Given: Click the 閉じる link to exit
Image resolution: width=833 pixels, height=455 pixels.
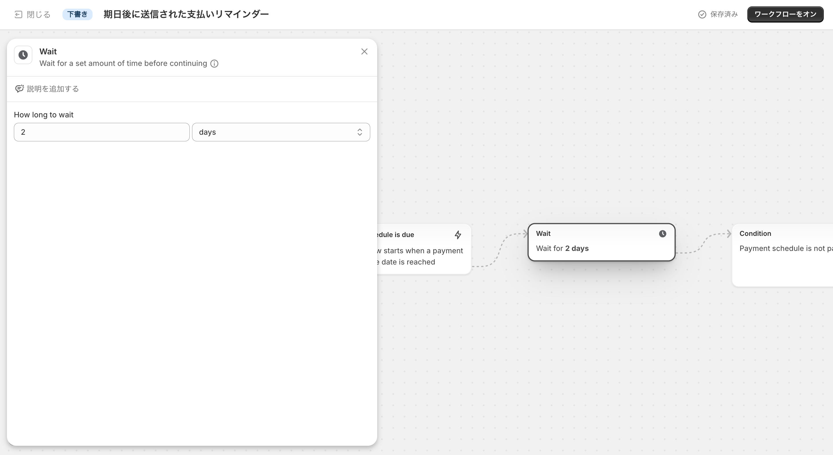Looking at the screenshot, I should [38, 14].
